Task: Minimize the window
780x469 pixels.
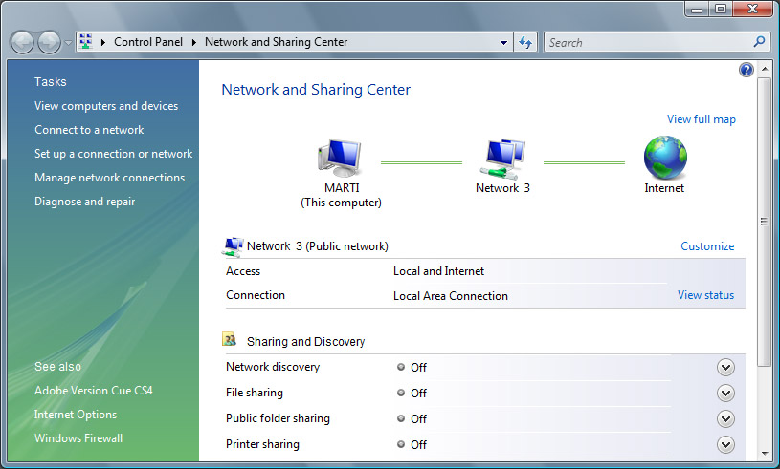Action: (697, 9)
